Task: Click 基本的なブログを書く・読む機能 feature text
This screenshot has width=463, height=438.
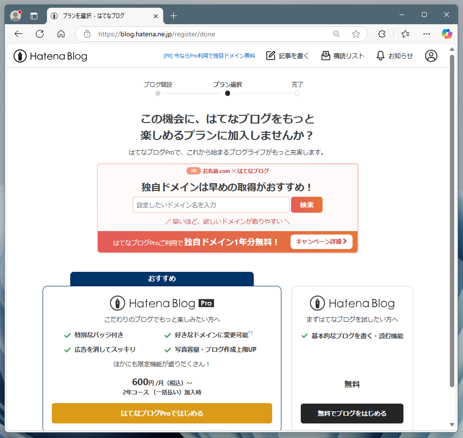Action: [357, 336]
